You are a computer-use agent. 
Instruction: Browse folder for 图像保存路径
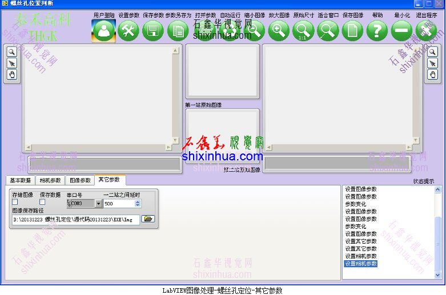(148, 219)
